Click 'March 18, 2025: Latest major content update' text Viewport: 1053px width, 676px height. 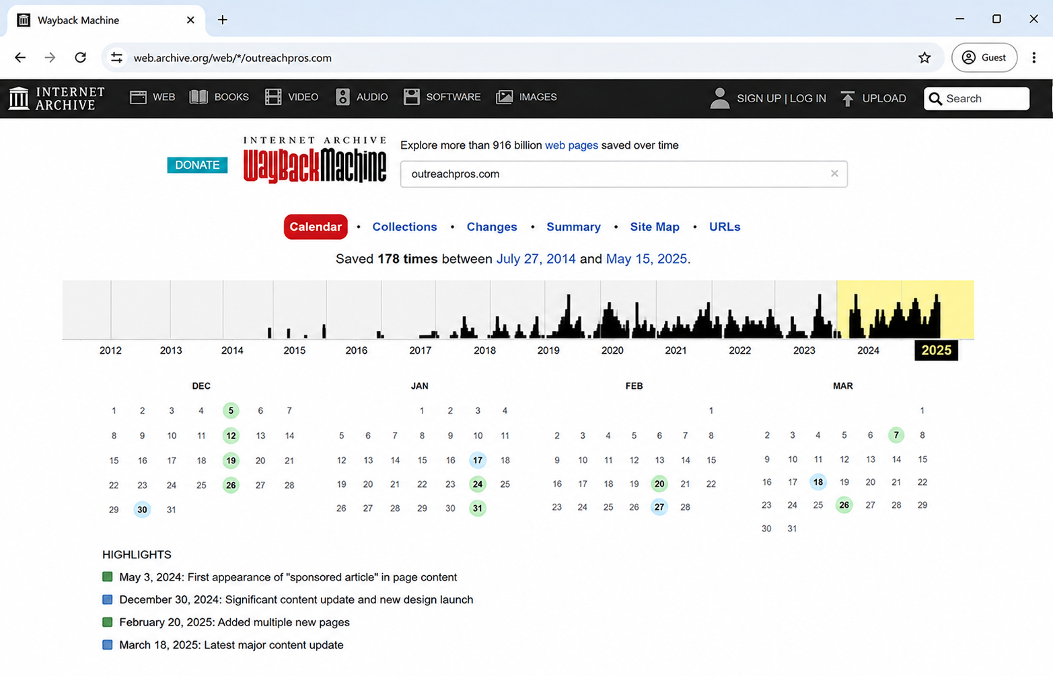(x=231, y=645)
